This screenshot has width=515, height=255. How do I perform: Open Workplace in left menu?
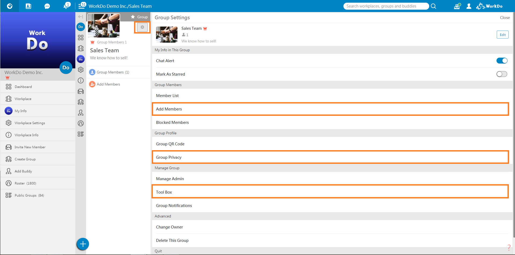(x=38, y=99)
